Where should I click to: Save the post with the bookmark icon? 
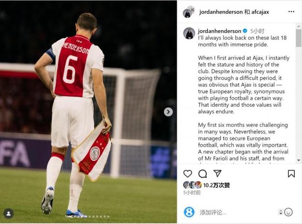pyautogui.click(x=291, y=174)
